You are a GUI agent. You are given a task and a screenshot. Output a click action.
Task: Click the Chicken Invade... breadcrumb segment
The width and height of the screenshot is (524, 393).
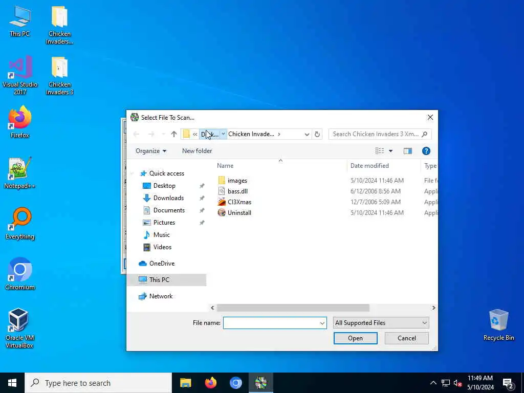tap(251, 134)
